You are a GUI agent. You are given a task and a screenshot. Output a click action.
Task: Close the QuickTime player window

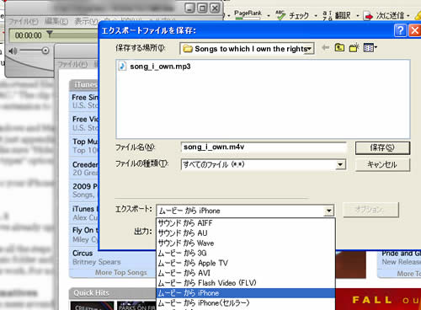pyautogui.click(x=215, y=8)
